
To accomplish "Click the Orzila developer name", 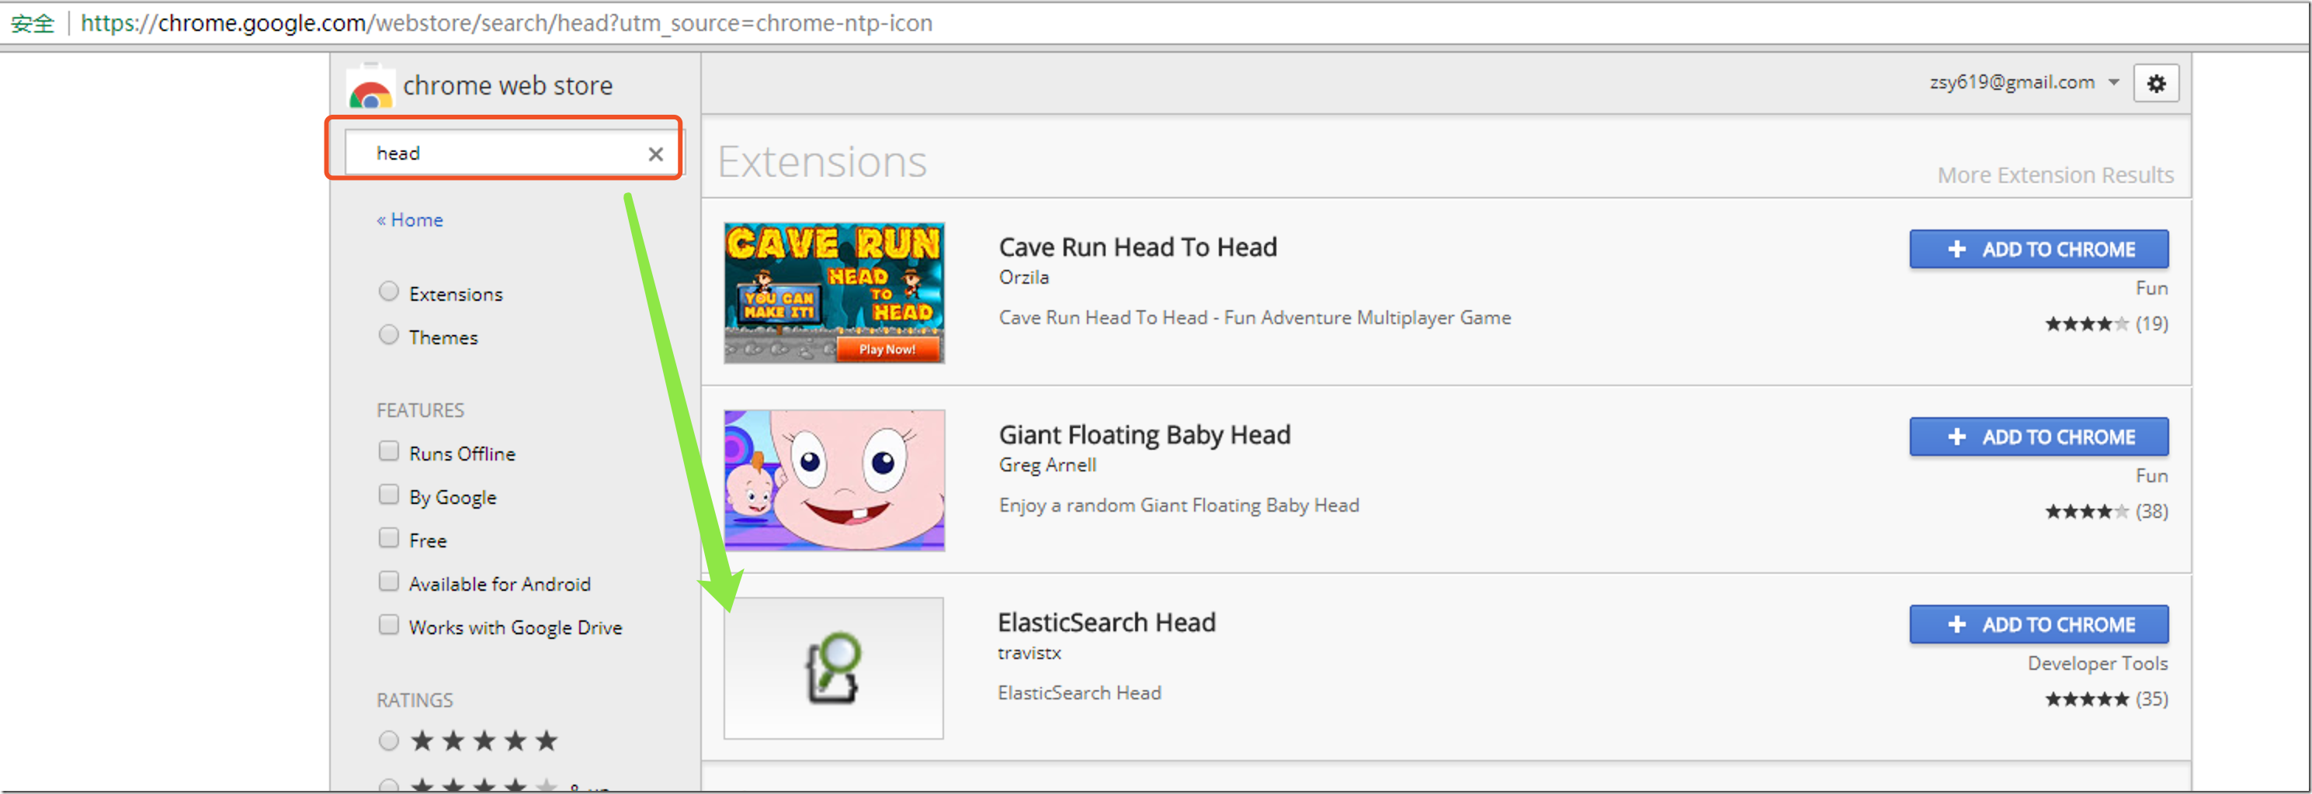I will pyautogui.click(x=1023, y=278).
